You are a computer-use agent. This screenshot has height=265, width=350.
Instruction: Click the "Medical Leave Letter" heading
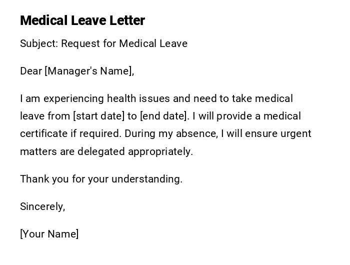click(82, 20)
